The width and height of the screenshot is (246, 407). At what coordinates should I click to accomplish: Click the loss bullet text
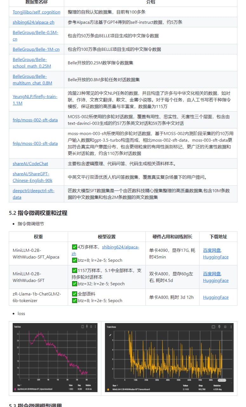21,314
